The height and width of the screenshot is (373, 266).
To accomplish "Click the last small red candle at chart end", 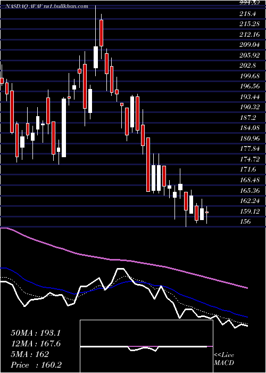I will 207,212.
